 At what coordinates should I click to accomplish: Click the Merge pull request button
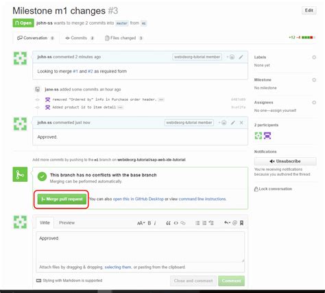pyautogui.click(x=62, y=199)
